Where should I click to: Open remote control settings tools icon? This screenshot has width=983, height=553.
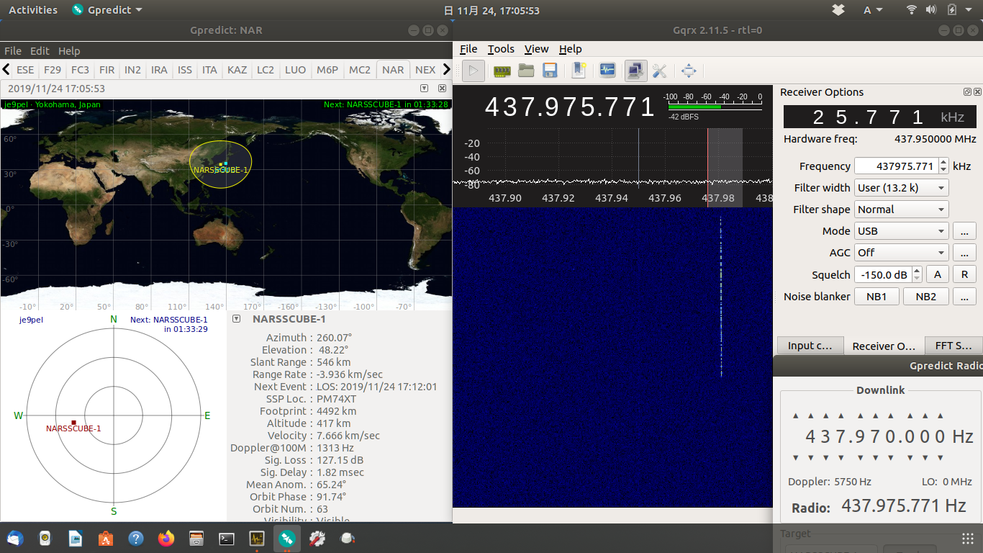tap(659, 71)
